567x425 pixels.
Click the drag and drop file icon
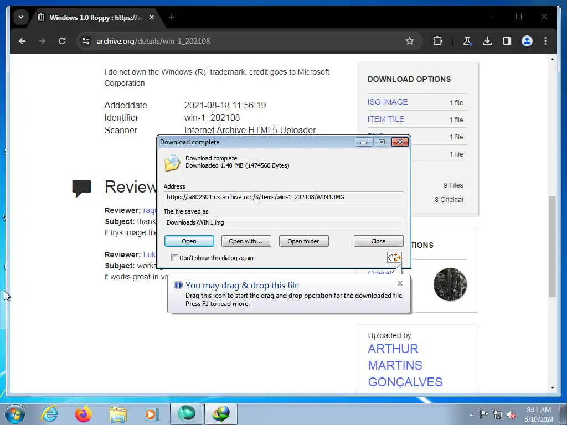pos(394,257)
